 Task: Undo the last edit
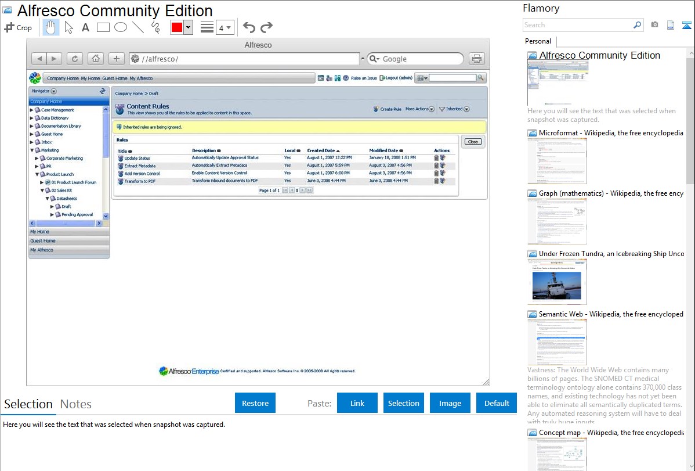pyautogui.click(x=249, y=27)
